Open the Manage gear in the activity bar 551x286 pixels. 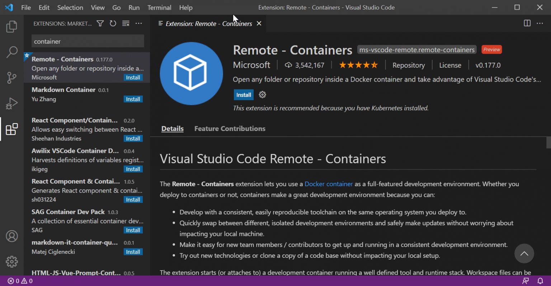point(12,262)
